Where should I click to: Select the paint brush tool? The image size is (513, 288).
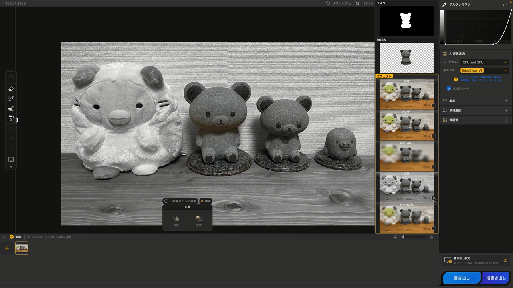[11, 108]
